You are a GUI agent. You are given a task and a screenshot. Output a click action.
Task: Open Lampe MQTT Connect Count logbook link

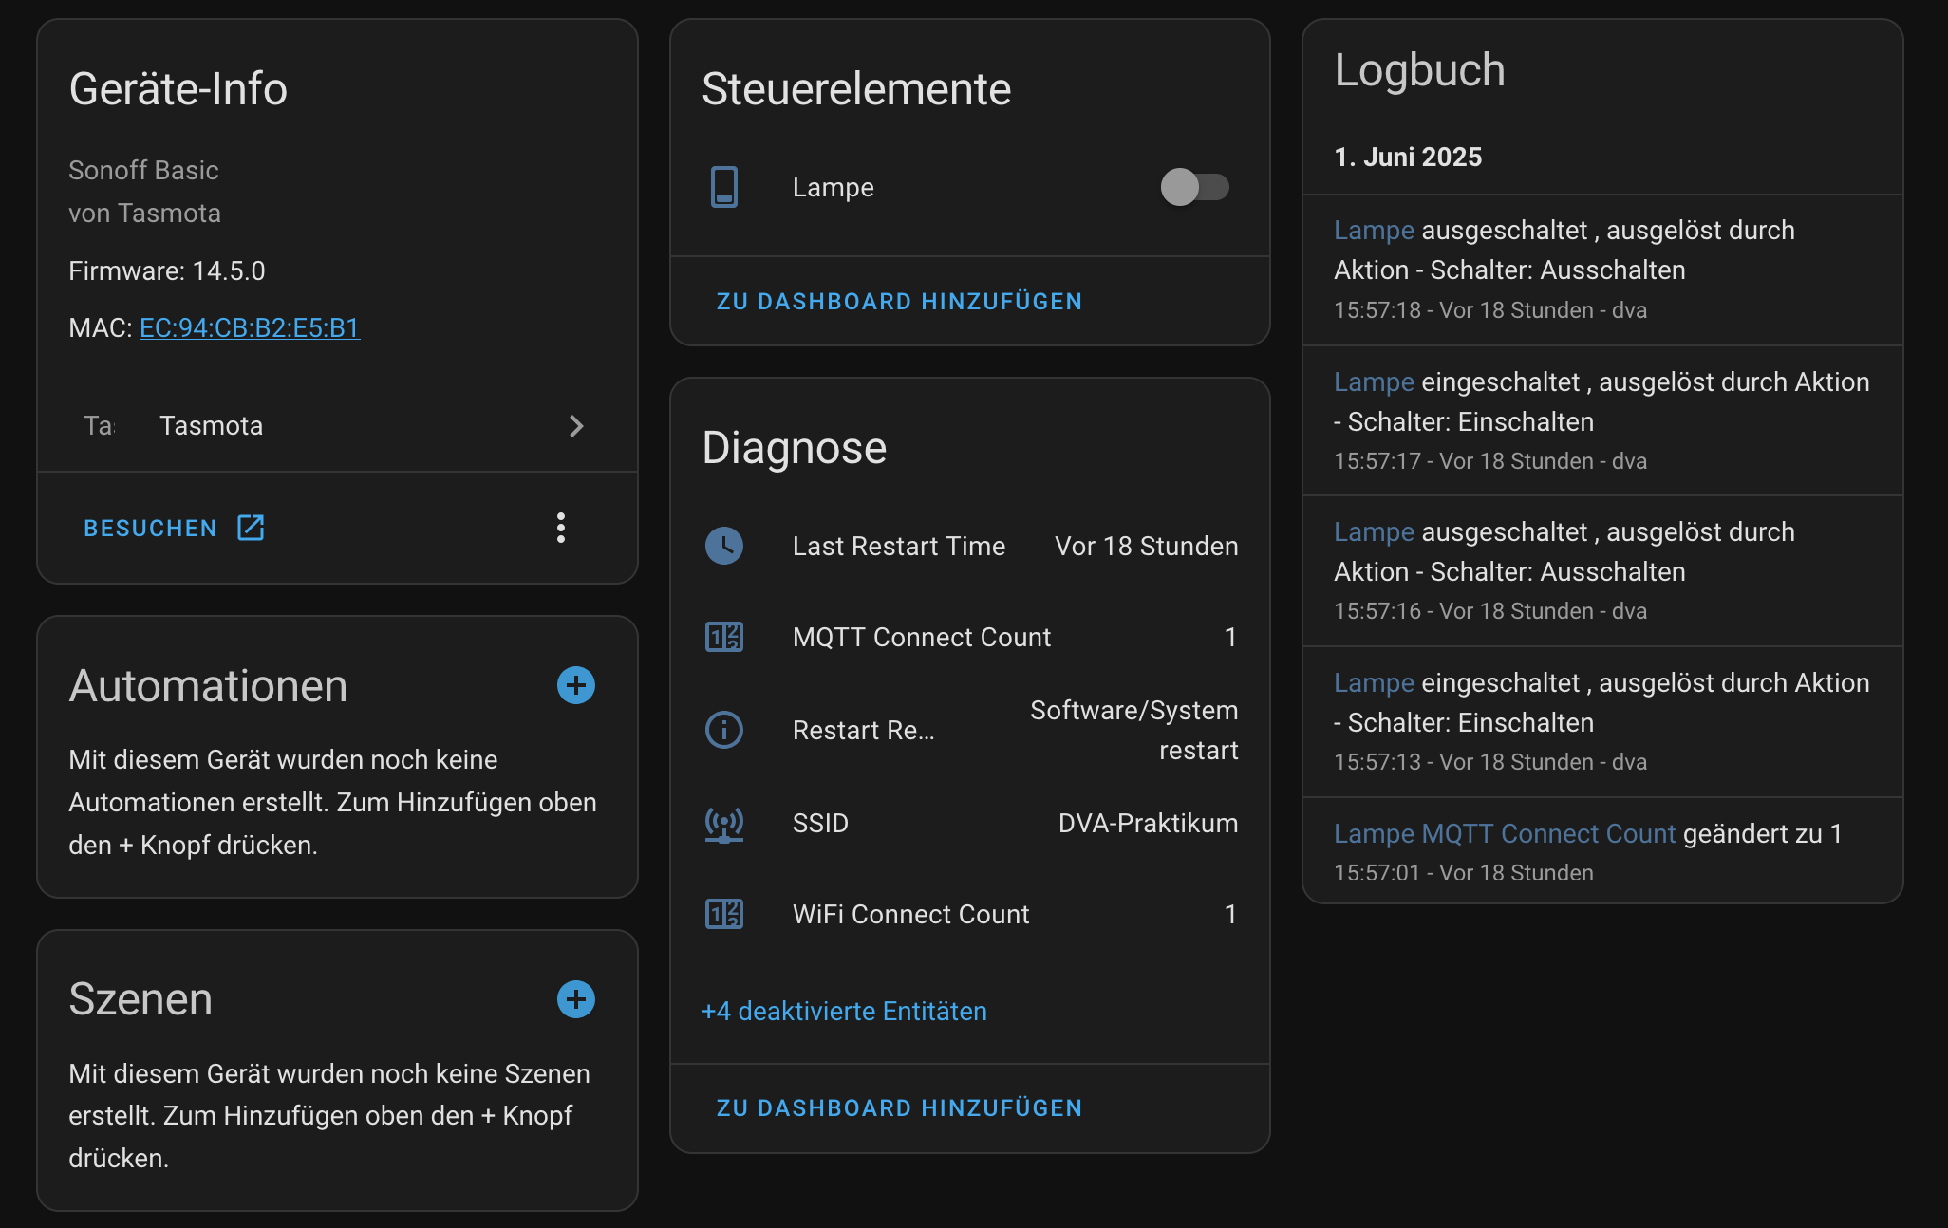click(x=1505, y=833)
